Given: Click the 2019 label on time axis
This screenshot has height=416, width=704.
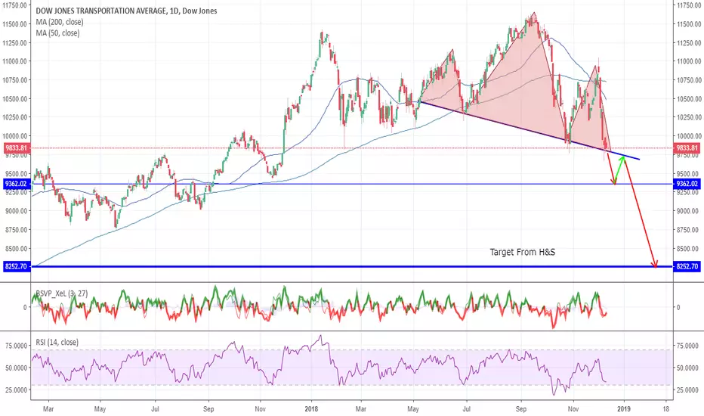Looking at the screenshot, I should [x=624, y=408].
